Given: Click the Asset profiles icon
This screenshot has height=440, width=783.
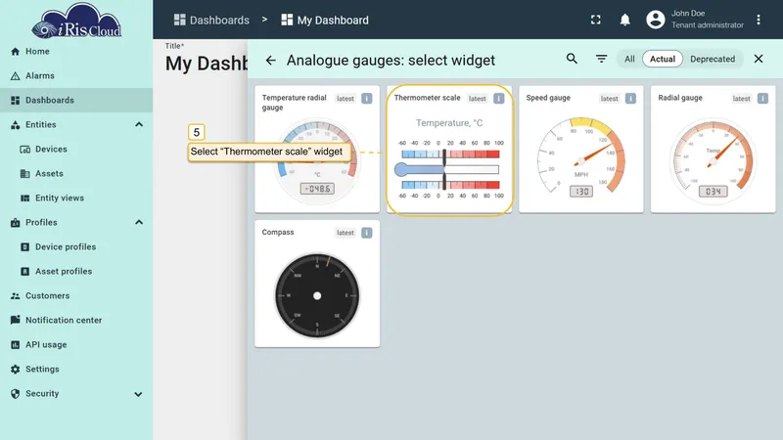Looking at the screenshot, I should [25, 272].
